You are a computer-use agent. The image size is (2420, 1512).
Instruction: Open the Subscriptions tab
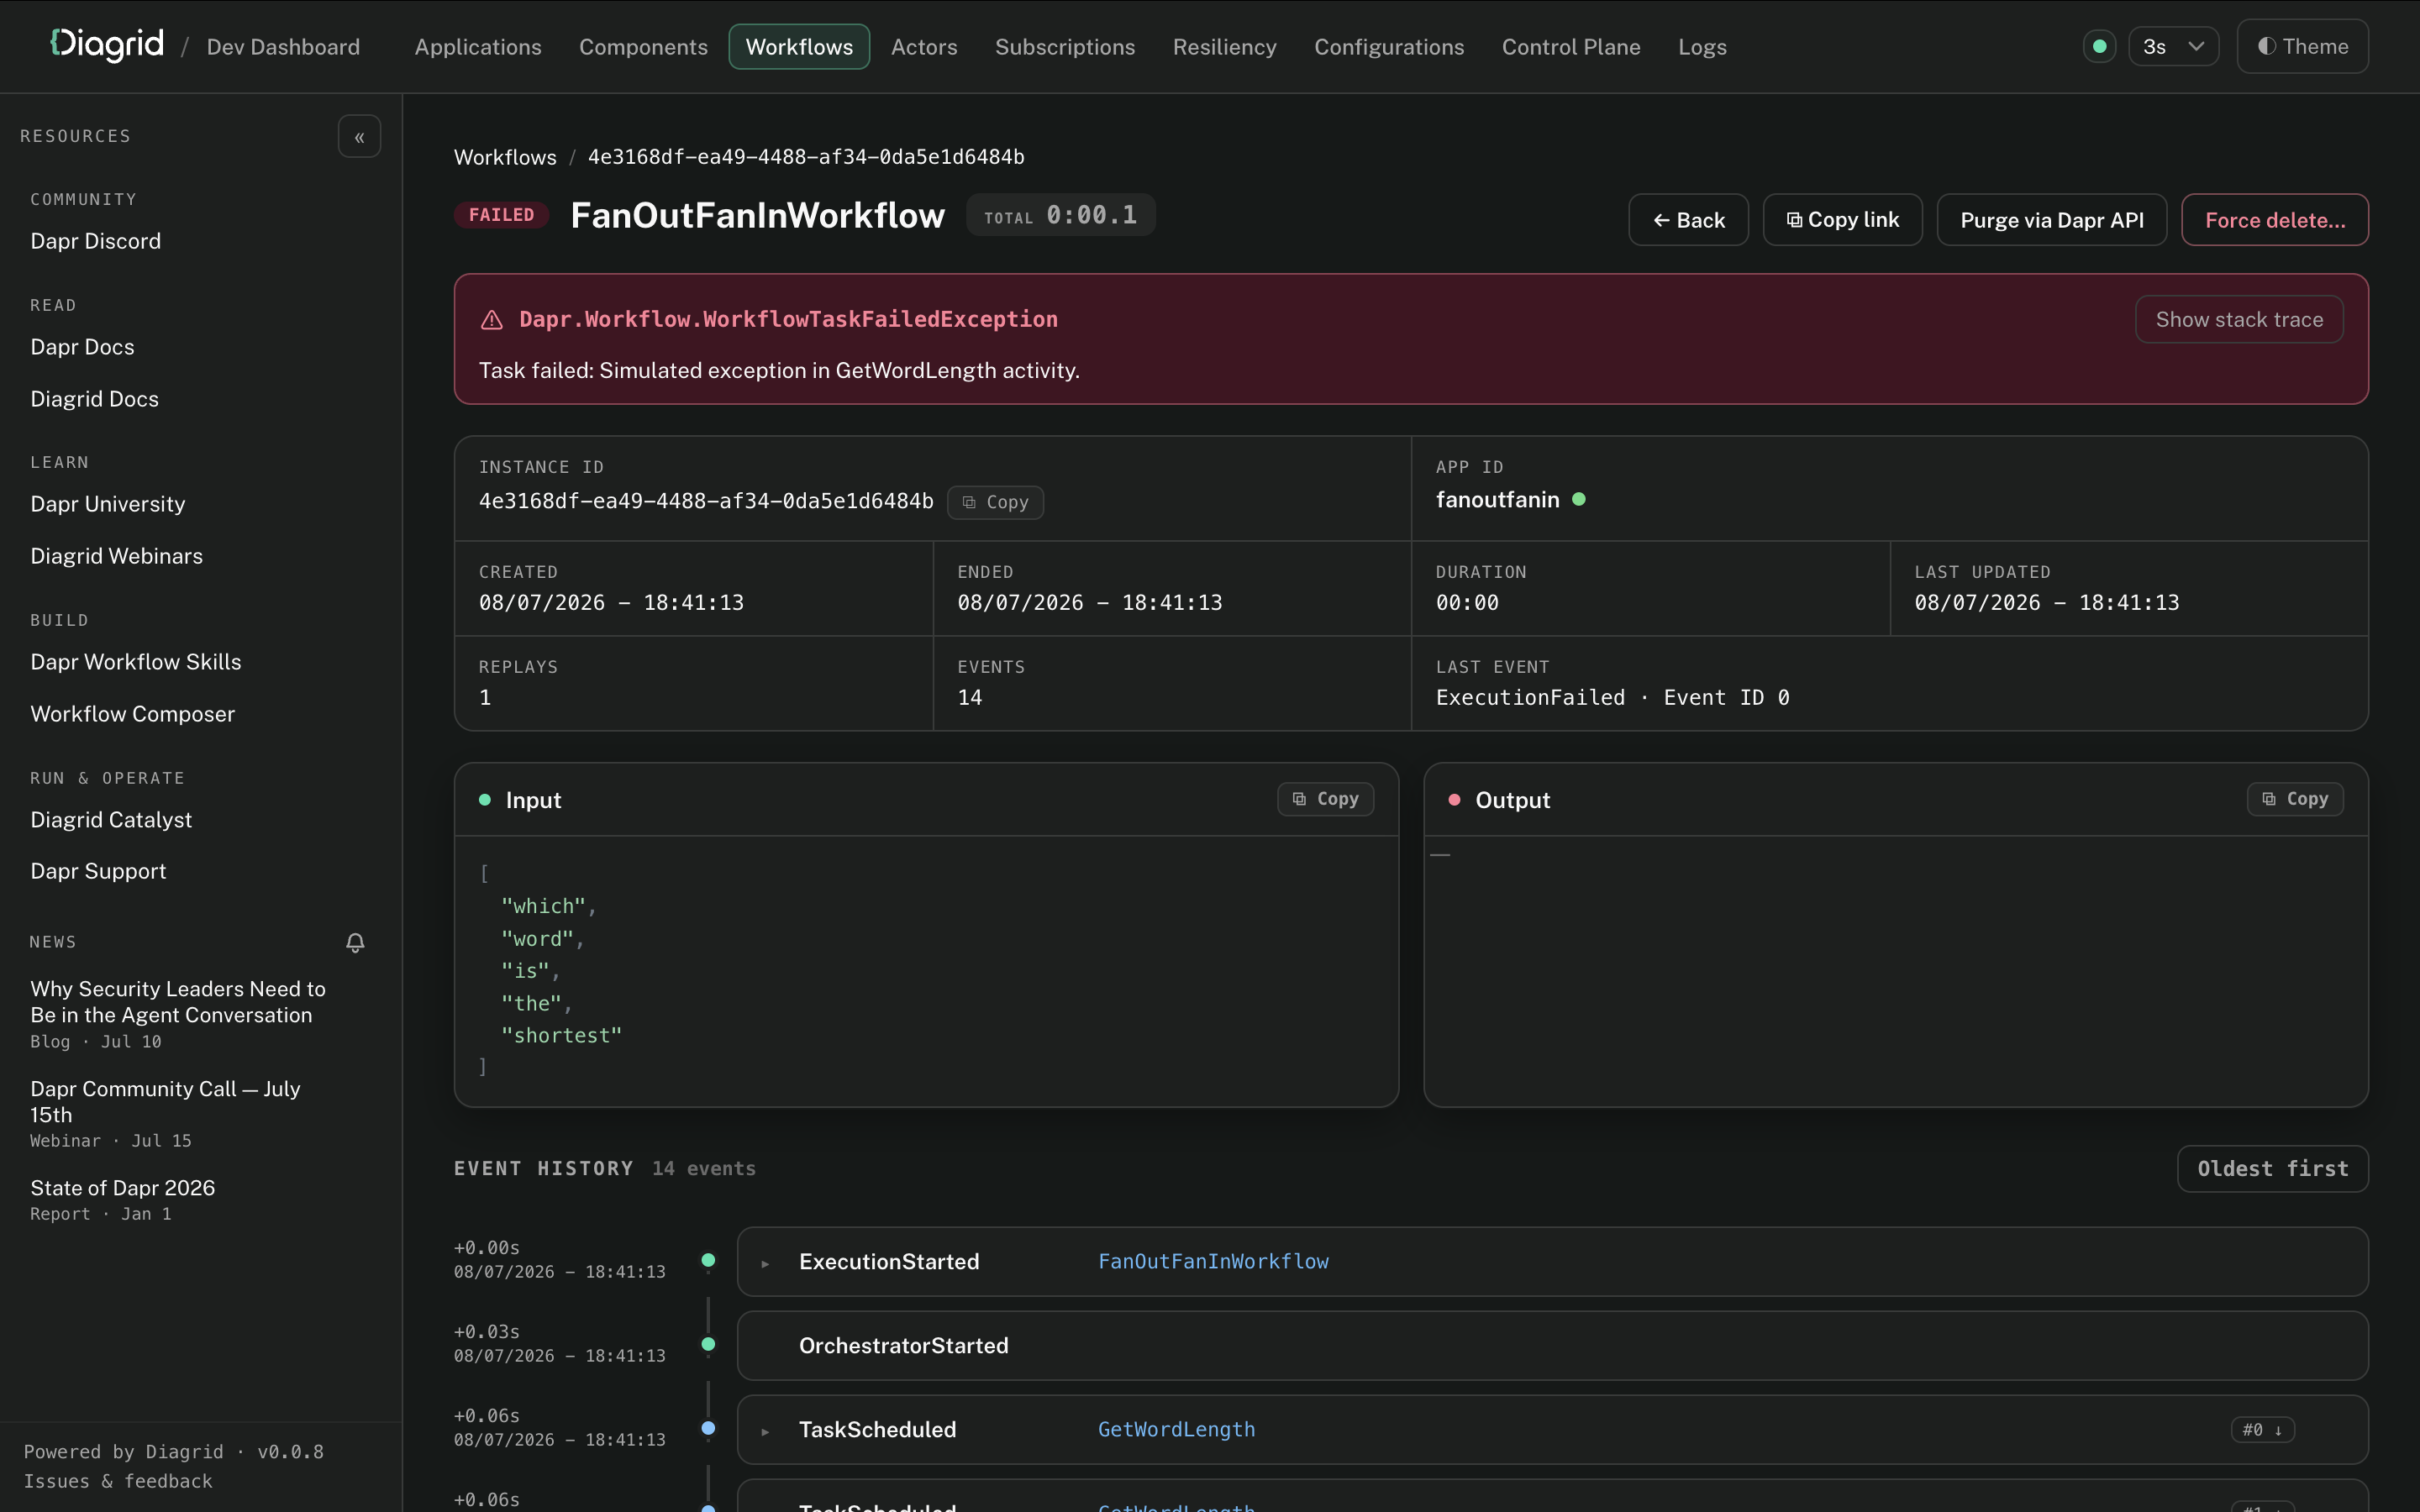coord(1065,47)
